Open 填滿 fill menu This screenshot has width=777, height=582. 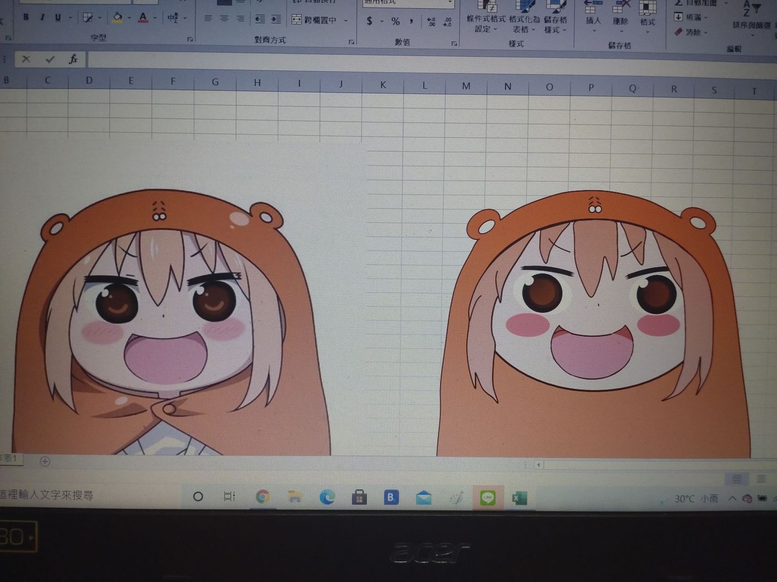pyautogui.click(x=692, y=17)
